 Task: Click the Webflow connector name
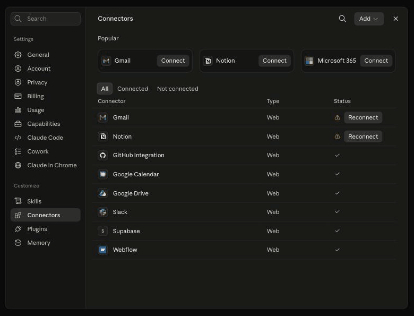tap(125, 250)
